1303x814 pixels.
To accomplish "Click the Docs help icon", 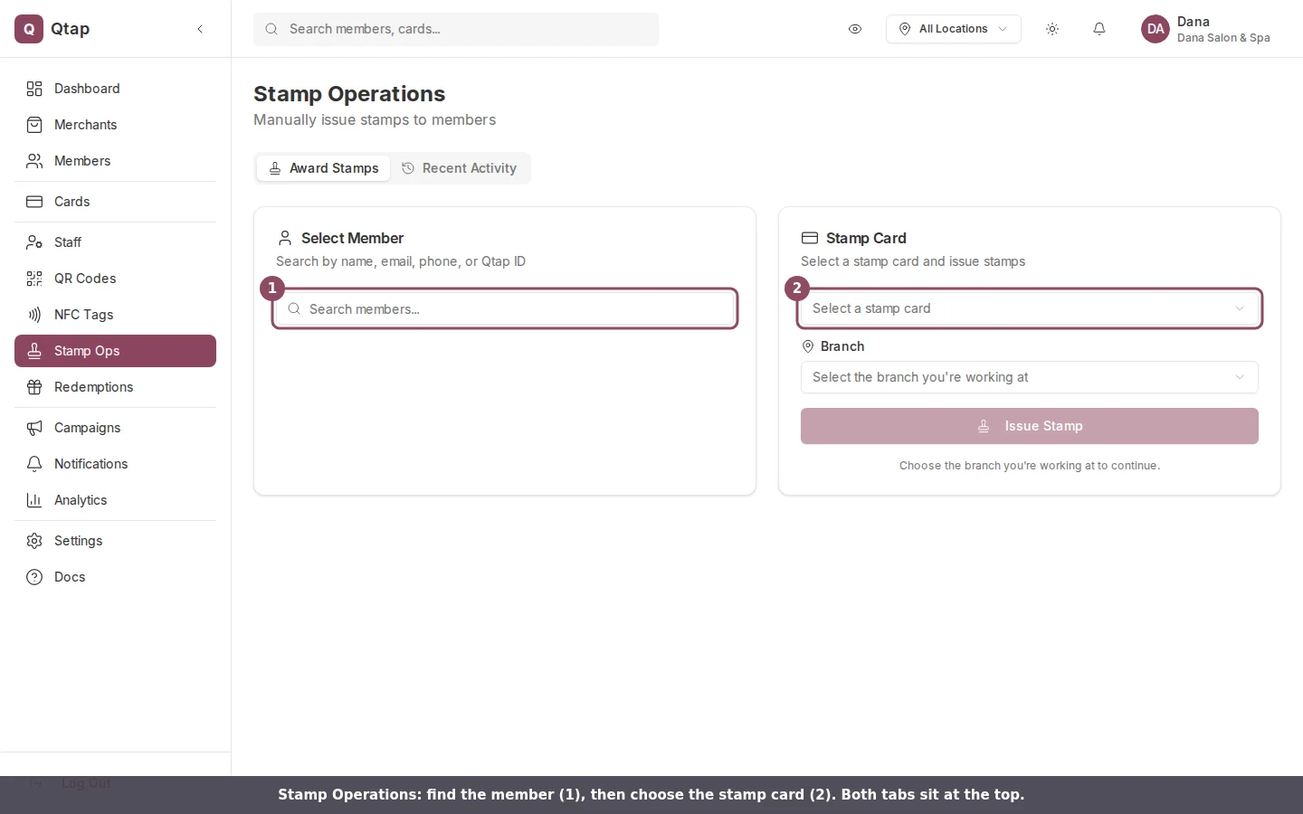I will point(34,577).
